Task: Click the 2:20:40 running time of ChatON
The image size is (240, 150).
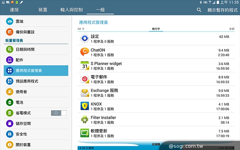Action: click(x=223, y=55)
